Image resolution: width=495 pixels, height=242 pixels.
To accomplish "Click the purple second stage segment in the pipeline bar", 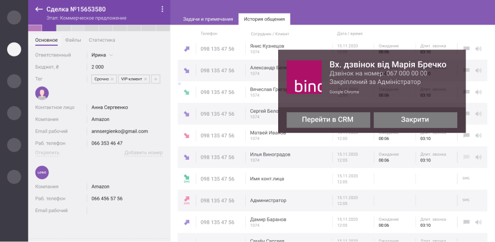I will click(49, 28).
